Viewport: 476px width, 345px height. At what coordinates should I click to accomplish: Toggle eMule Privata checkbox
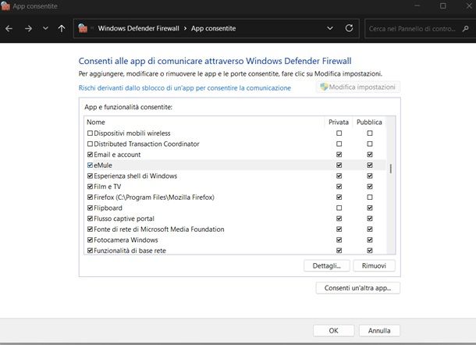click(339, 165)
